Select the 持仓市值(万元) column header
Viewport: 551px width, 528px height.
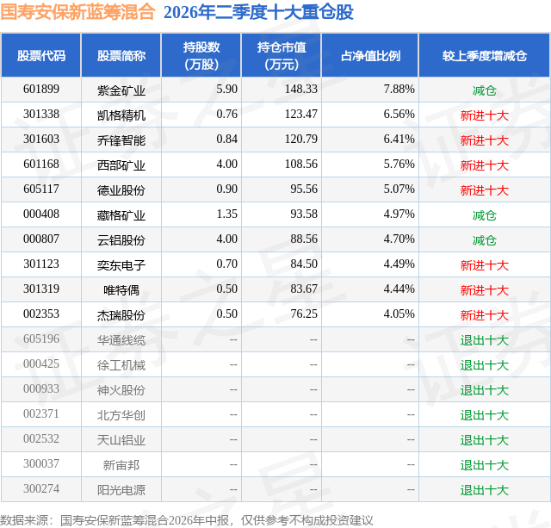click(282, 55)
